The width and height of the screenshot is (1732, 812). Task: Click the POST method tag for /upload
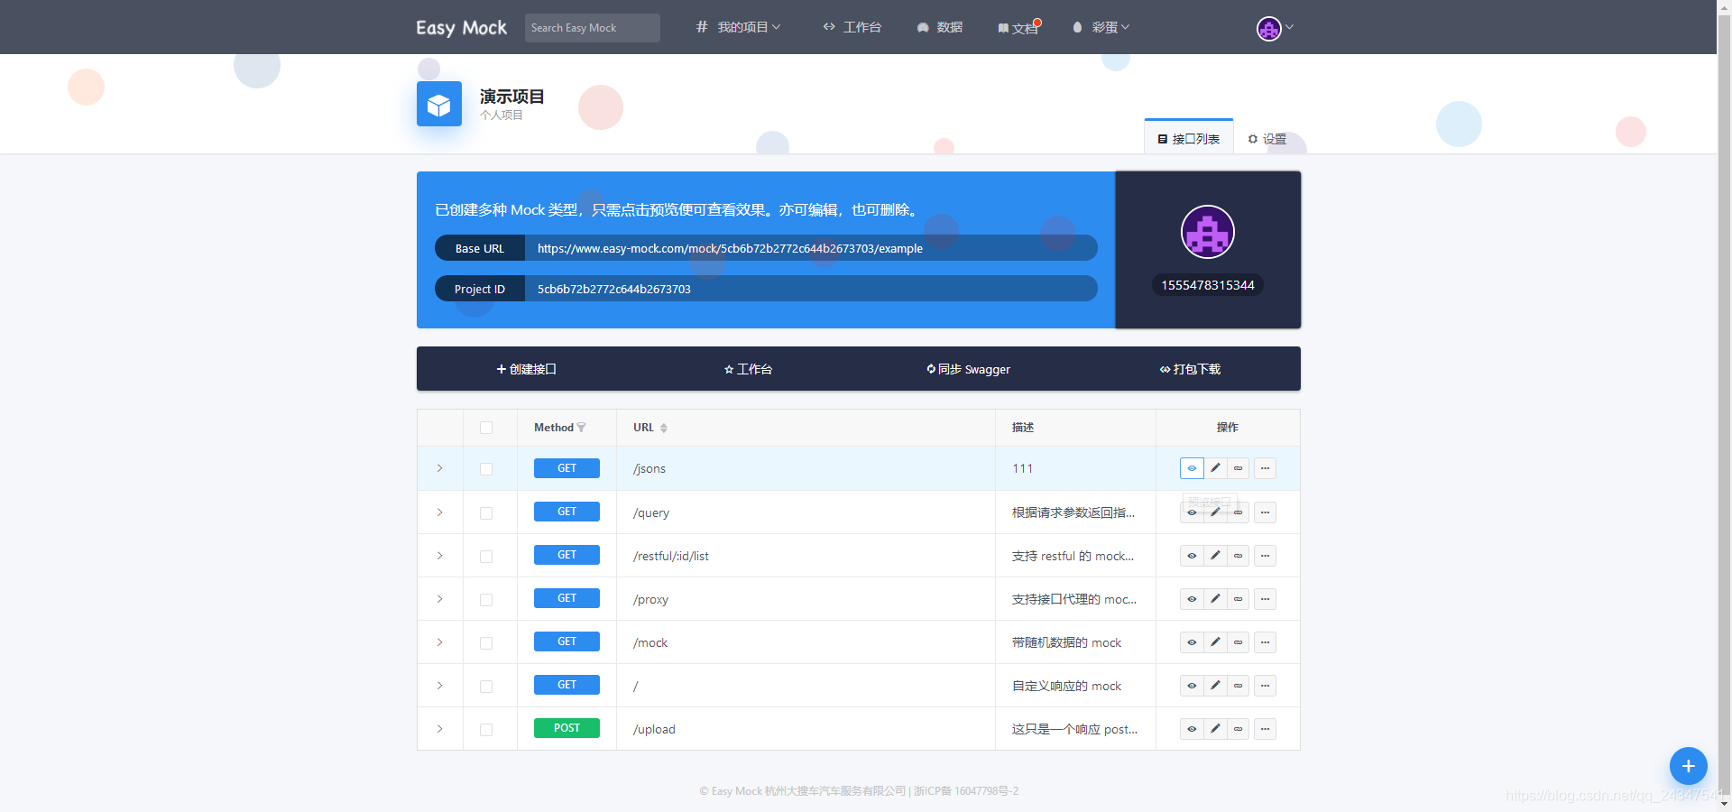tap(567, 728)
